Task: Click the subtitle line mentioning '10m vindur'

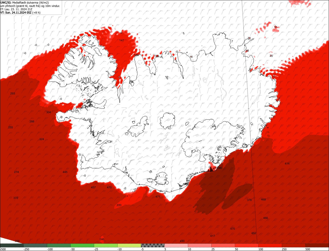Action: [x=30, y=6]
